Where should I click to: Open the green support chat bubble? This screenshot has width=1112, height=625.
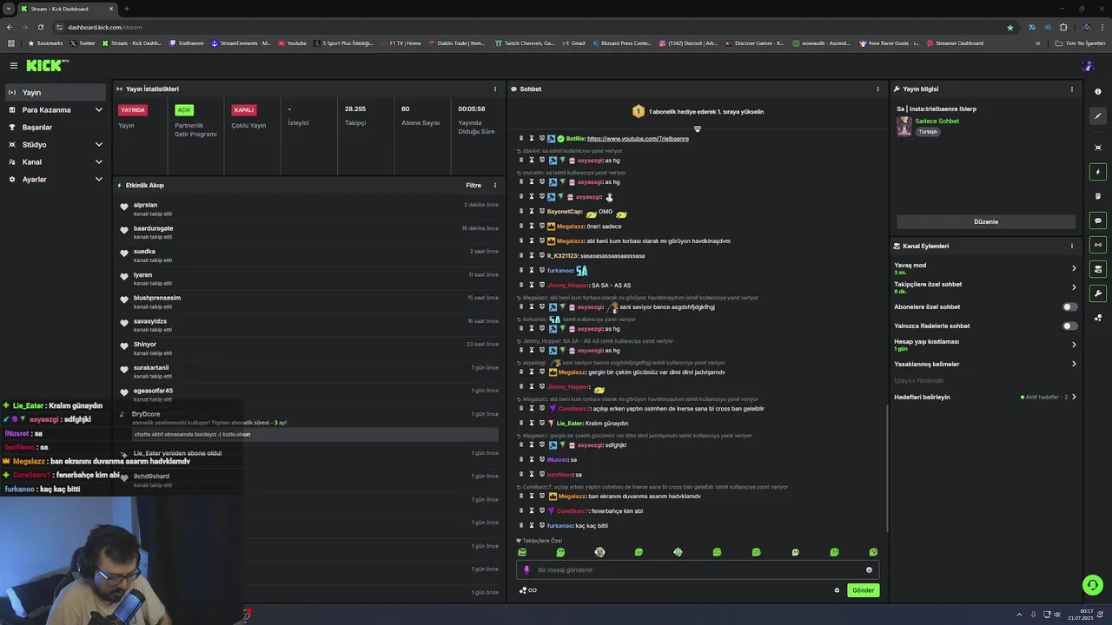coord(1093,585)
